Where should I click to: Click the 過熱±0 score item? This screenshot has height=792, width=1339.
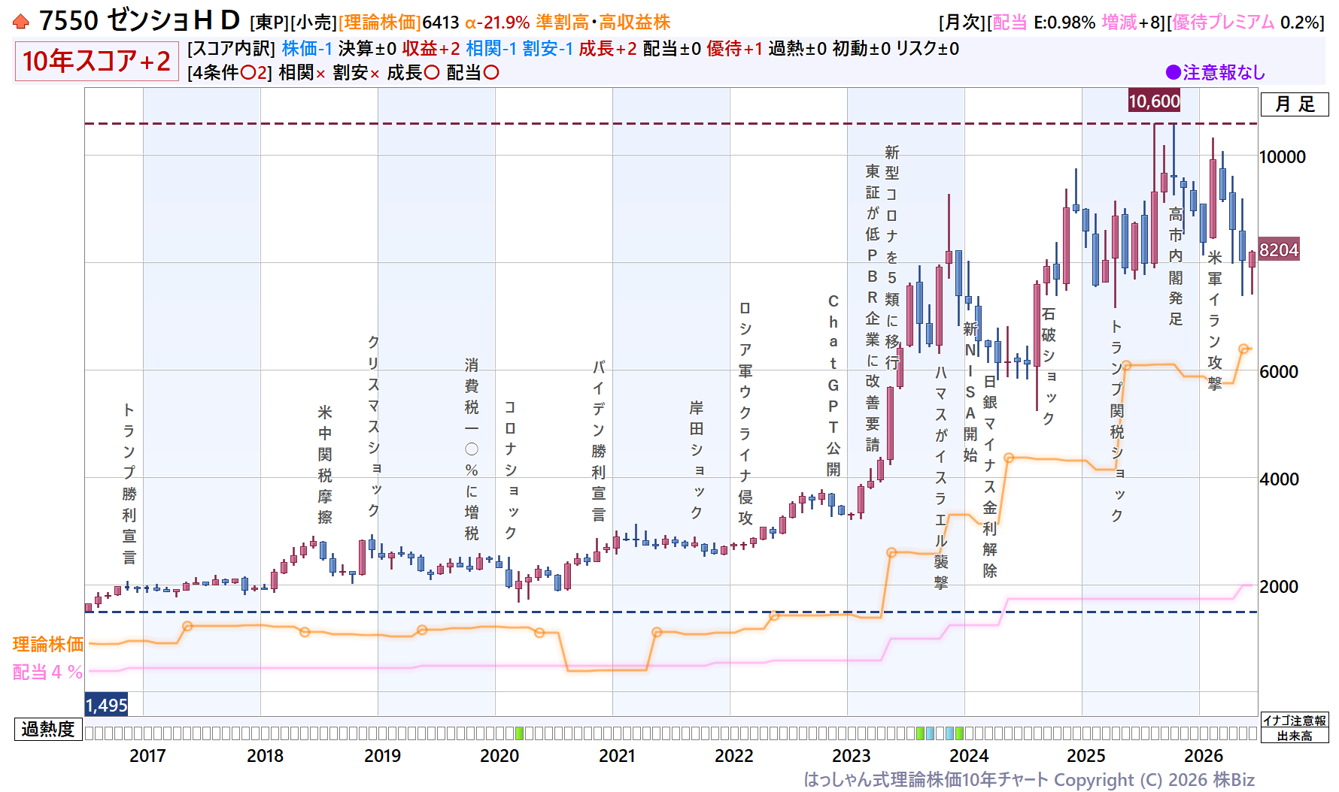797,49
